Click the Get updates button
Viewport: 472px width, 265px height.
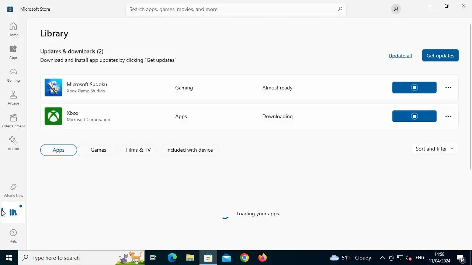pos(440,56)
